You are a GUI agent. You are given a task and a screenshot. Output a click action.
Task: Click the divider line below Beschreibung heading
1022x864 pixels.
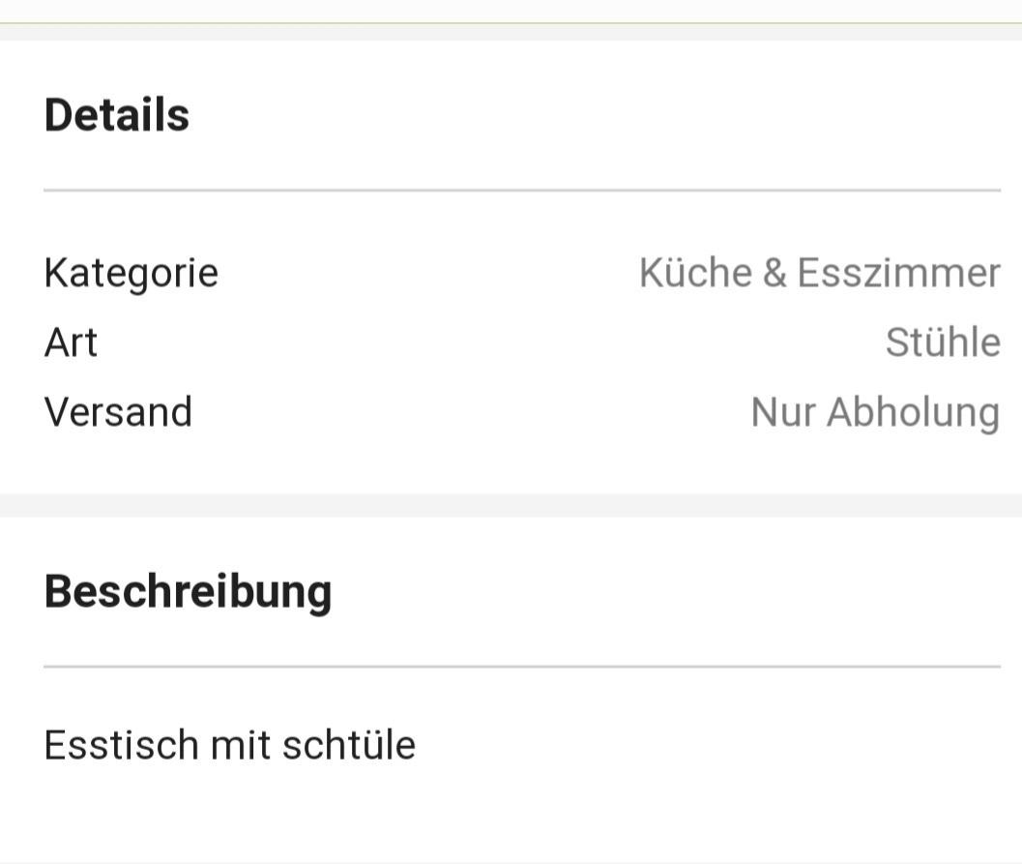(x=522, y=667)
